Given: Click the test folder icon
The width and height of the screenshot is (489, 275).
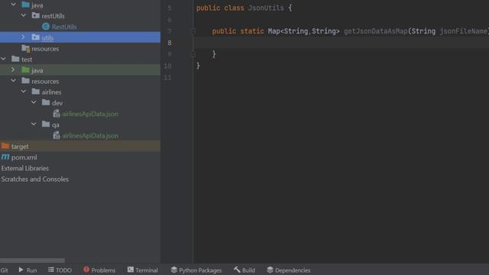Looking at the screenshot, I should pos(15,59).
